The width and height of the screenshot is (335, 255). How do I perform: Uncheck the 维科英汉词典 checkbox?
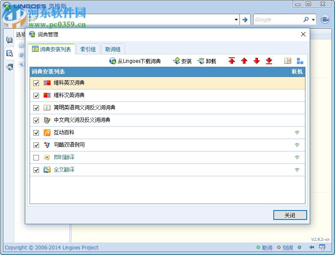(x=36, y=83)
